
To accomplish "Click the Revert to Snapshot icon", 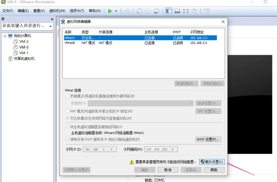I will click(x=148, y=11).
